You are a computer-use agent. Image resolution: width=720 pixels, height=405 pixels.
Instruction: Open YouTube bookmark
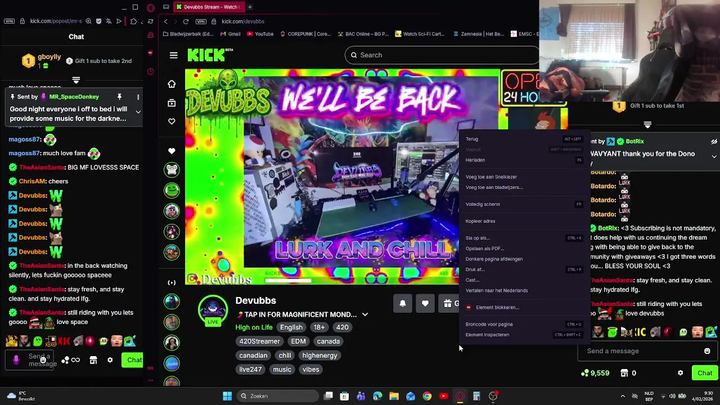point(259,34)
